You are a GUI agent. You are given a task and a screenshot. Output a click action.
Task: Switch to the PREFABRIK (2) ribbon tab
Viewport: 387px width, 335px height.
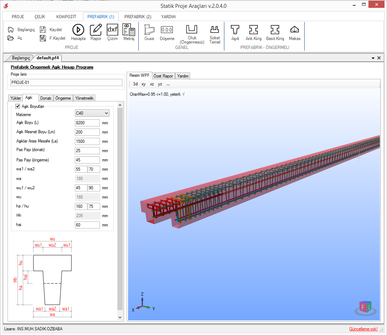[138, 17]
